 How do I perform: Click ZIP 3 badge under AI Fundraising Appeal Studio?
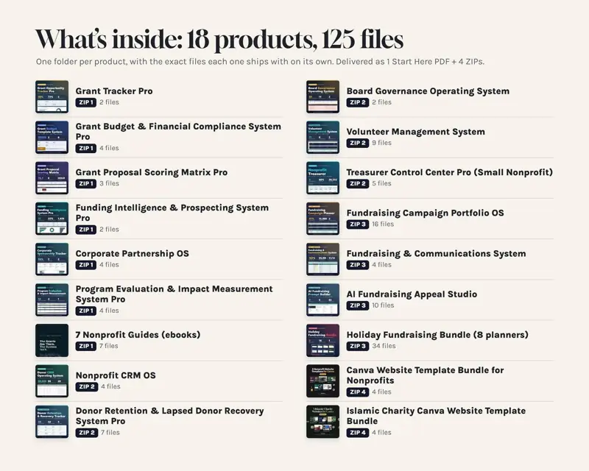358,305
